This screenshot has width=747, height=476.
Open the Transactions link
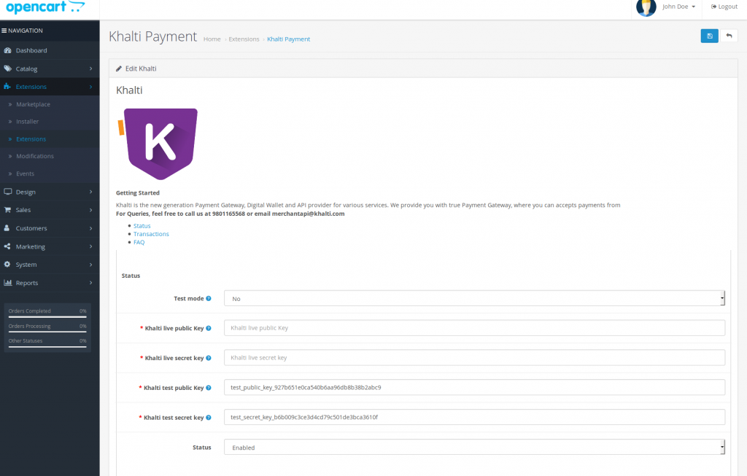151,234
